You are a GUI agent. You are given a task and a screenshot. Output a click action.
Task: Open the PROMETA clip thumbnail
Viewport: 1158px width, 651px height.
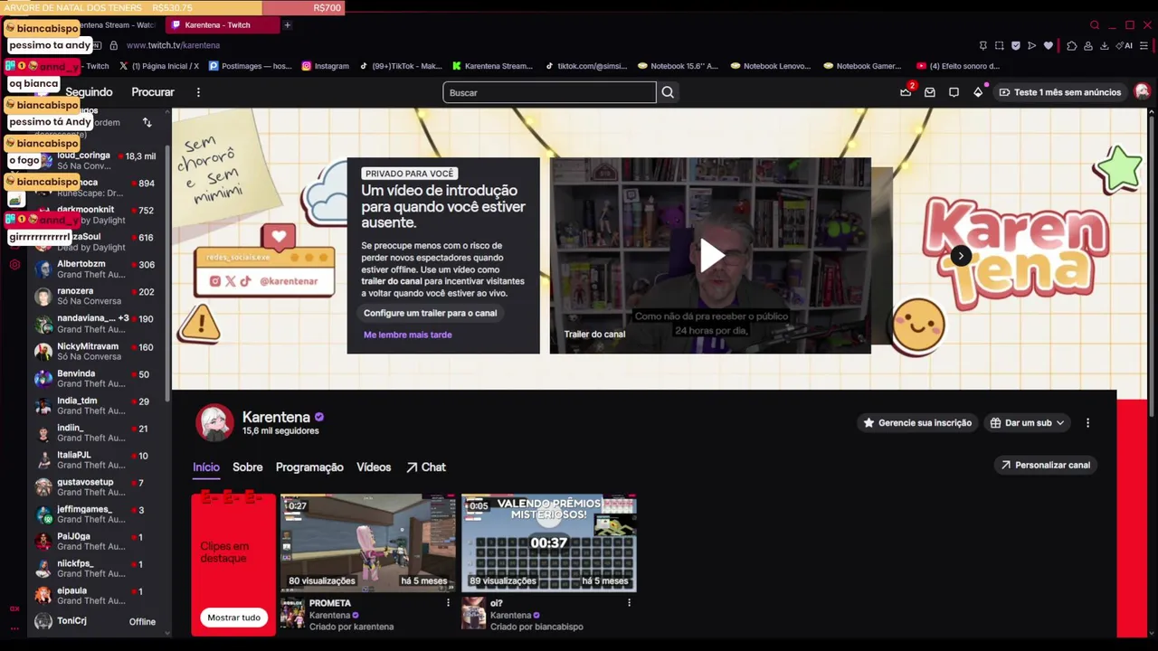(368, 542)
